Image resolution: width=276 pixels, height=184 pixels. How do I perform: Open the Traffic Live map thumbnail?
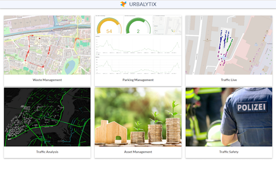tap(229, 45)
